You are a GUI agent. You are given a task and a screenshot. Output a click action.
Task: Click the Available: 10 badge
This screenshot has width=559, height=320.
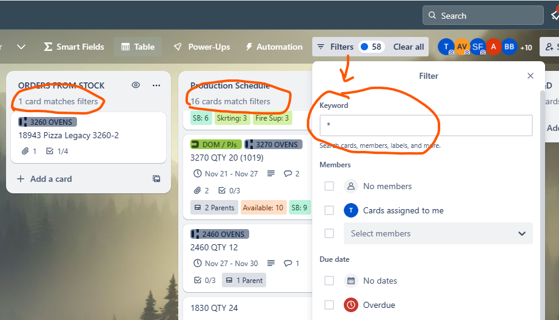263,207
